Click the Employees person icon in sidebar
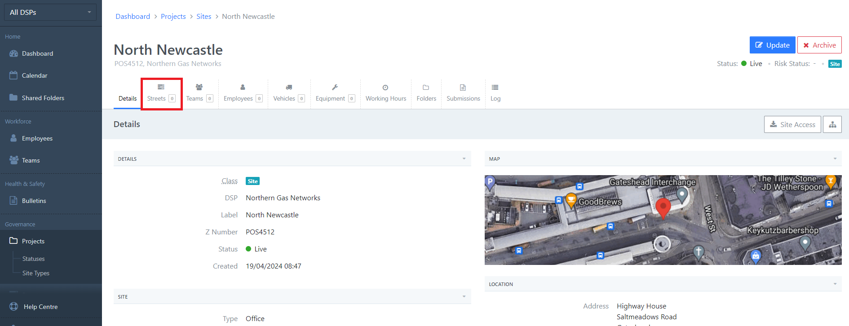 pos(14,138)
